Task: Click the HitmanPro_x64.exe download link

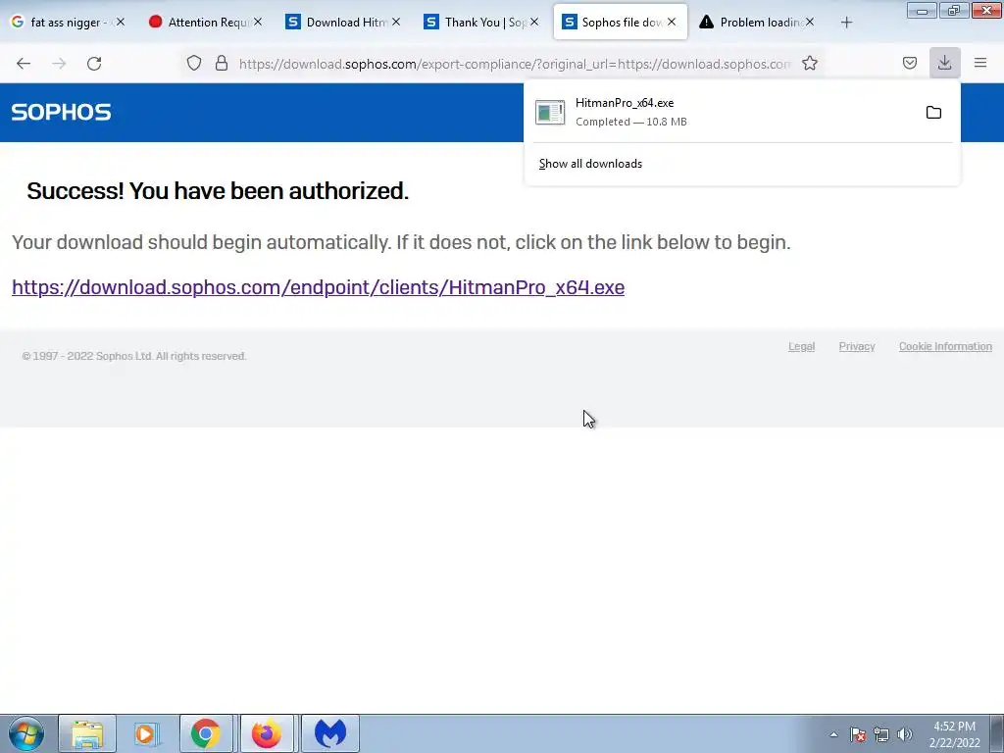Action: (x=319, y=287)
